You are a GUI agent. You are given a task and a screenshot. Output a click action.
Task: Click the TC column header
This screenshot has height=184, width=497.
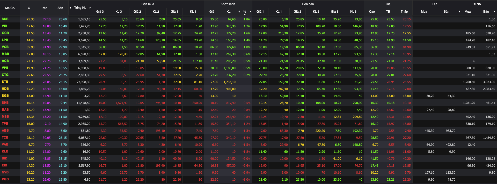(28, 8)
